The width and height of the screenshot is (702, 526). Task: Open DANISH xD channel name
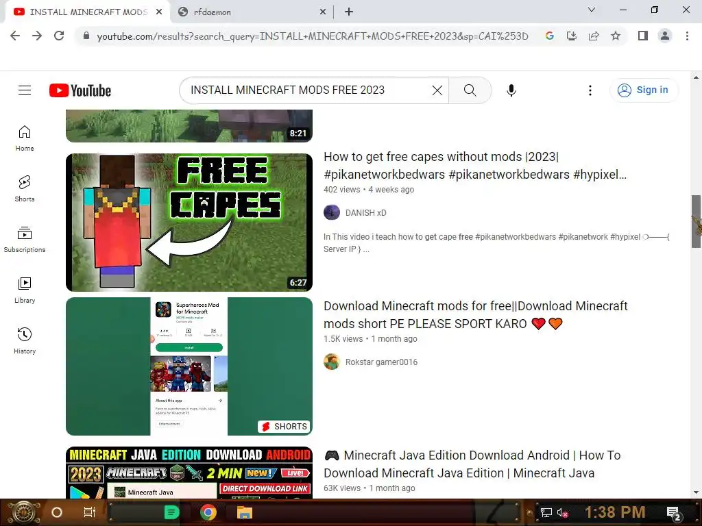(366, 213)
